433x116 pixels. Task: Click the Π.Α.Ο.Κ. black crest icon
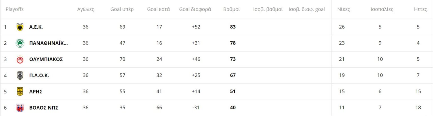[x=20, y=75]
